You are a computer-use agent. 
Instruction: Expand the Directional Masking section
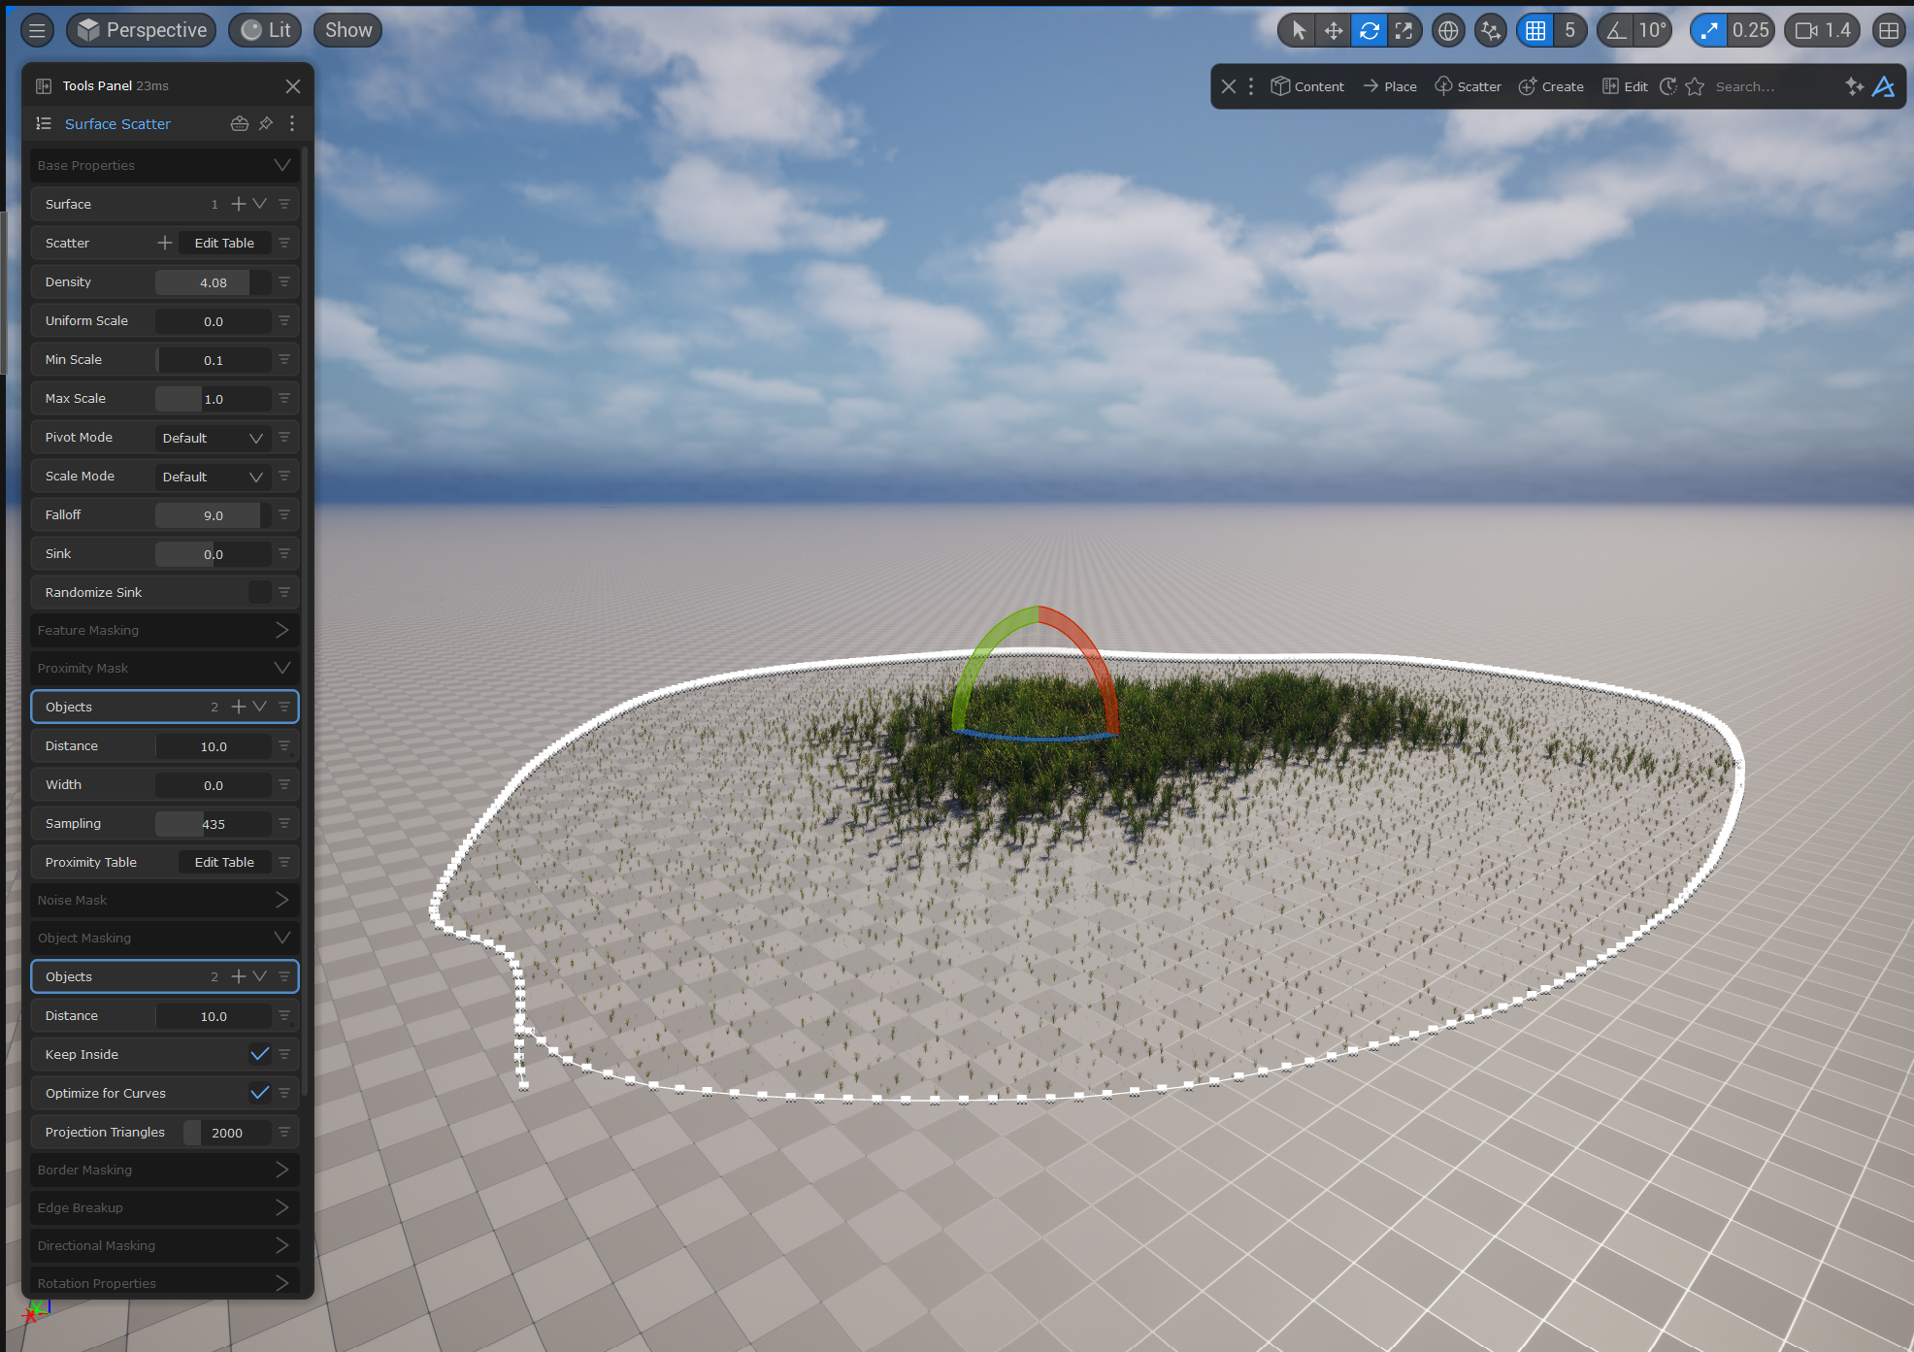click(282, 1245)
